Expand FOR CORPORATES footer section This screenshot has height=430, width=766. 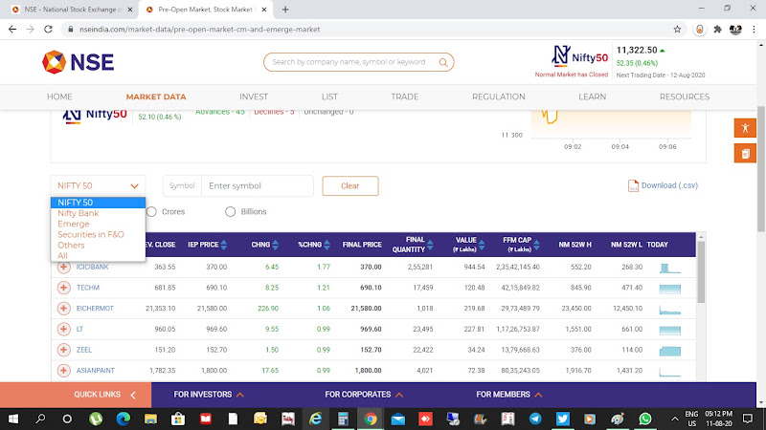coord(364,395)
